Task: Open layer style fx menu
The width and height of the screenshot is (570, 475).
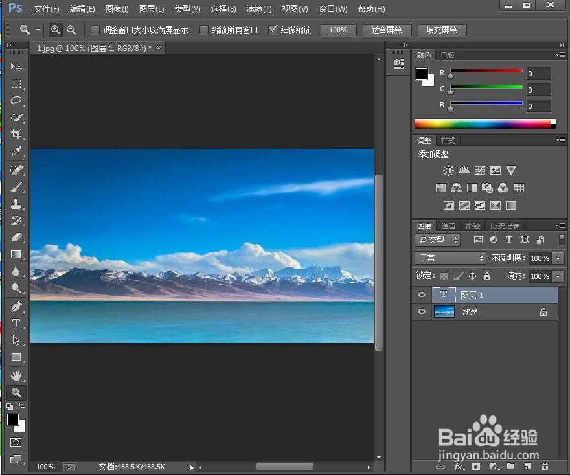Action: pos(459,467)
